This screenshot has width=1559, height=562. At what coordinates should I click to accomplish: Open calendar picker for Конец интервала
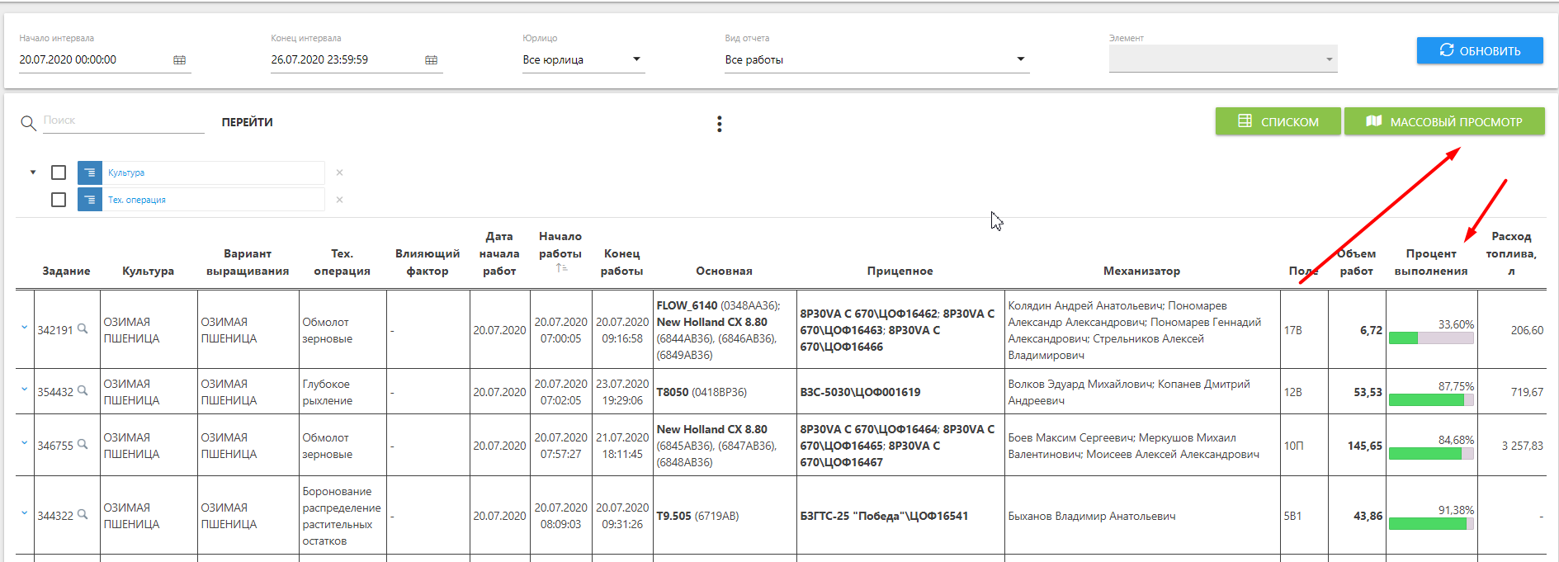(431, 60)
